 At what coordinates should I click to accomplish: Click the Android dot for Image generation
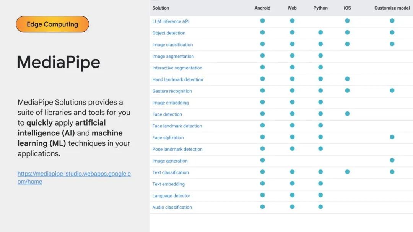point(262,160)
